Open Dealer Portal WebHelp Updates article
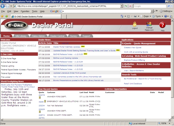Image resolution: width=174 pixels, height=126 pixels. tap(67, 47)
